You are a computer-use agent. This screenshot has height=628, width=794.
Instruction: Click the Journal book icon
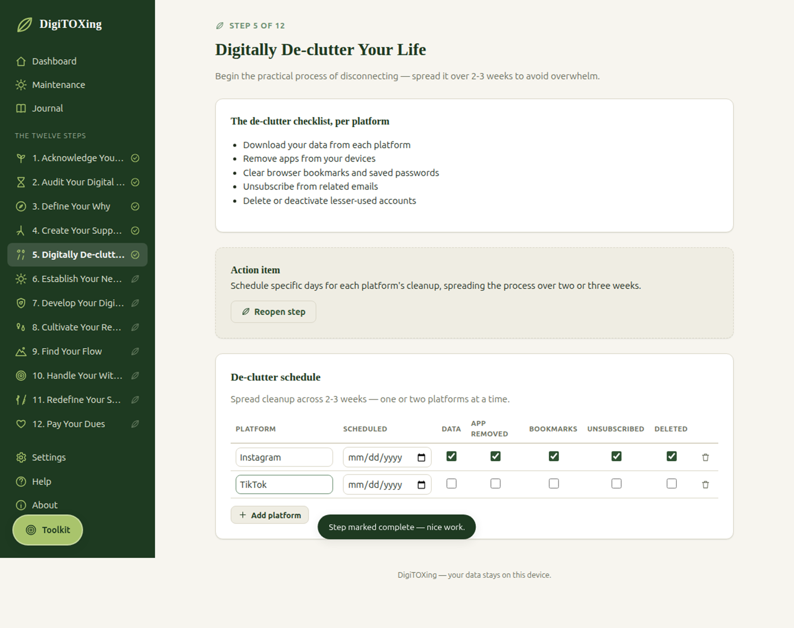click(x=21, y=109)
